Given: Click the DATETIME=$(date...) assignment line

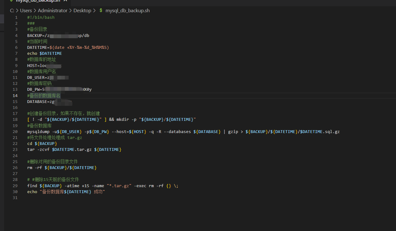Looking at the screenshot, I should pyautogui.click(x=68, y=47).
